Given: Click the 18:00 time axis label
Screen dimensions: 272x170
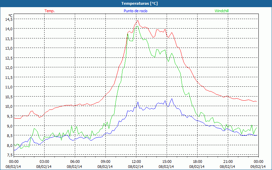Looking at the screenshot, I should tap(198, 162).
